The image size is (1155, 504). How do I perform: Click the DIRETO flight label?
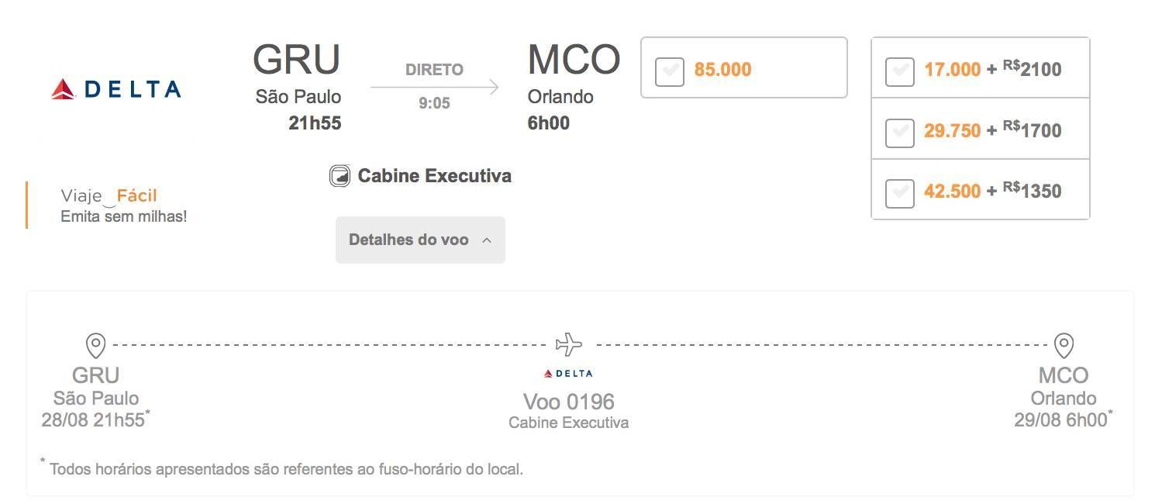pos(434,70)
